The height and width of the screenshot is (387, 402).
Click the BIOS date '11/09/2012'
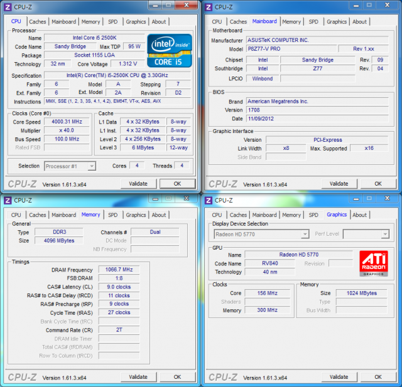pyautogui.click(x=318, y=119)
